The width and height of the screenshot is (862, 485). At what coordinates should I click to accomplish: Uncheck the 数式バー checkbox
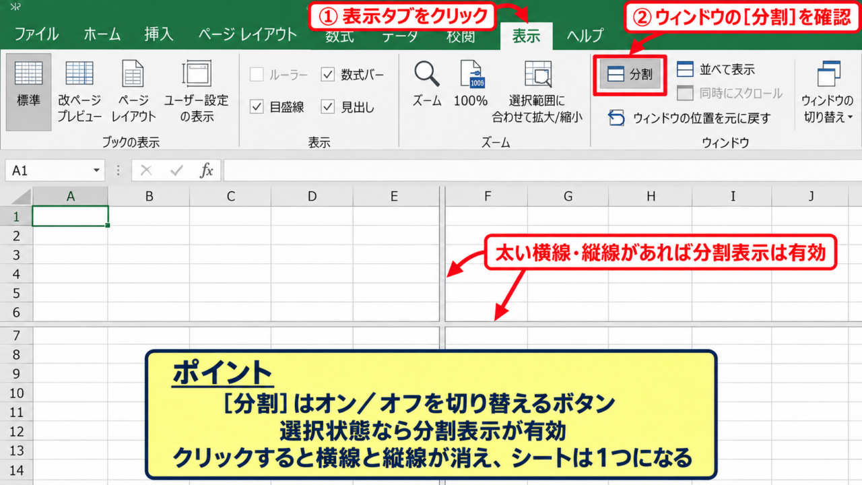coord(328,75)
